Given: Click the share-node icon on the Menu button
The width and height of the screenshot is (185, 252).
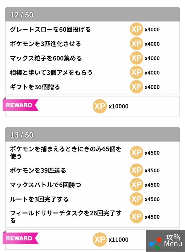Looking at the screenshot, I should click(x=155, y=243).
